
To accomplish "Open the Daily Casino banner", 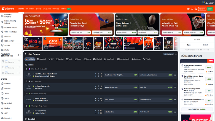I will click(x=197, y=118).
